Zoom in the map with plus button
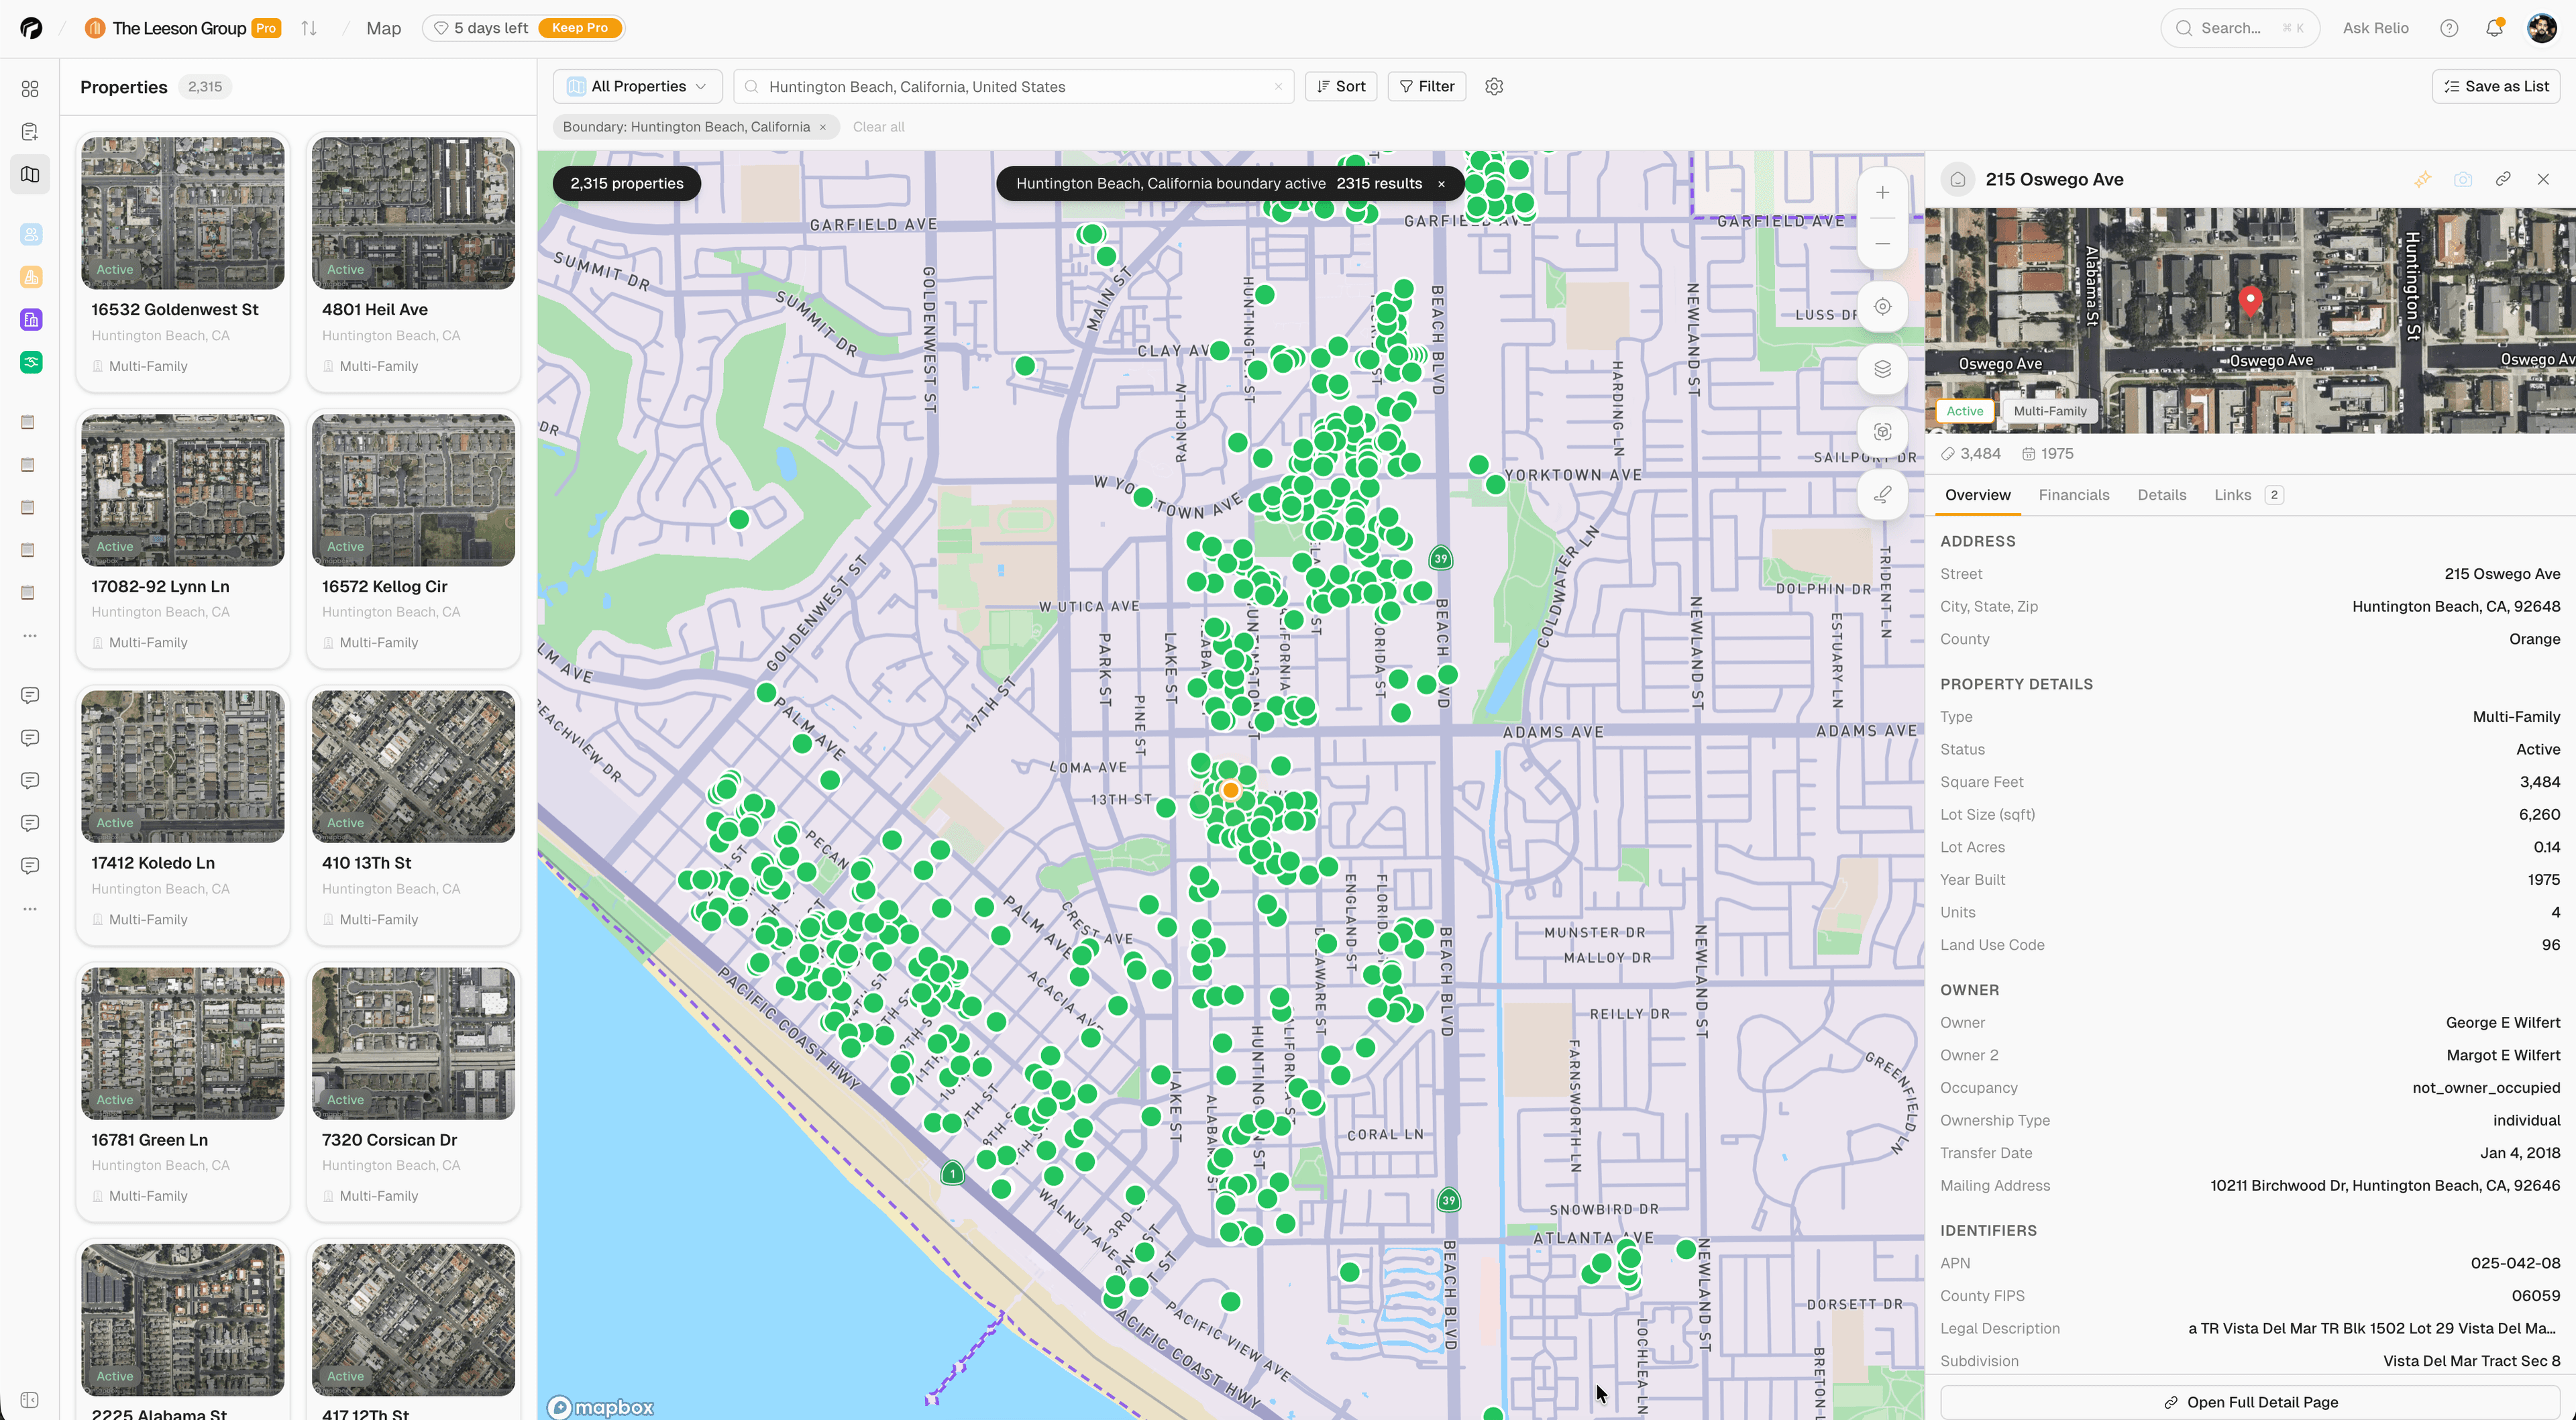 pyautogui.click(x=1882, y=193)
